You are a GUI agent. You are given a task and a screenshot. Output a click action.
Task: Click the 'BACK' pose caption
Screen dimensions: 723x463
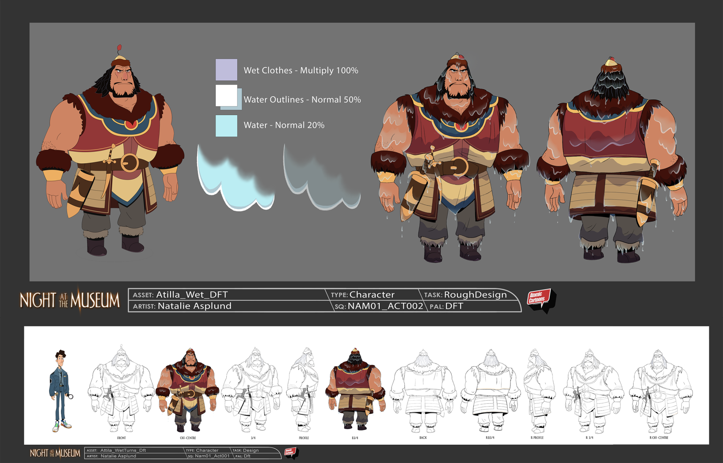(423, 438)
